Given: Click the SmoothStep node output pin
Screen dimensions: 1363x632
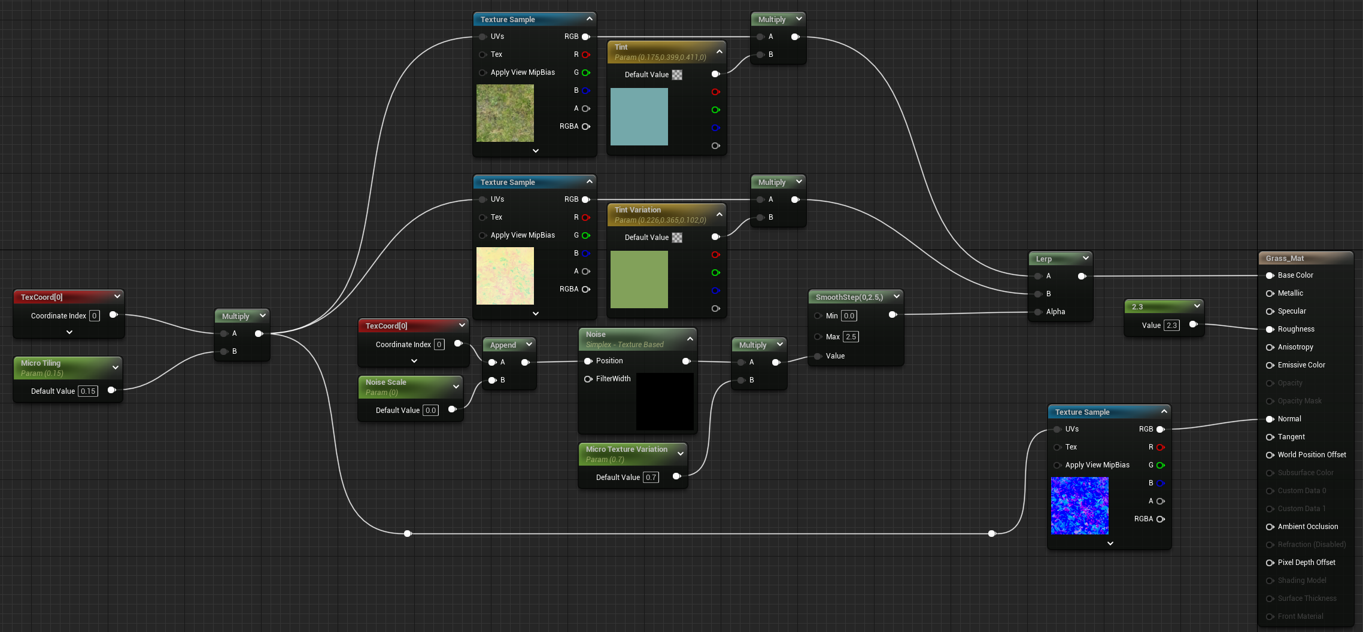Looking at the screenshot, I should [893, 315].
